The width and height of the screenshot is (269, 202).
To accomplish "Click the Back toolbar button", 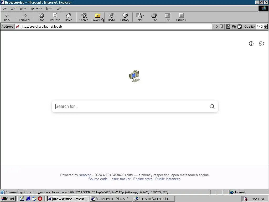I will [7, 17].
